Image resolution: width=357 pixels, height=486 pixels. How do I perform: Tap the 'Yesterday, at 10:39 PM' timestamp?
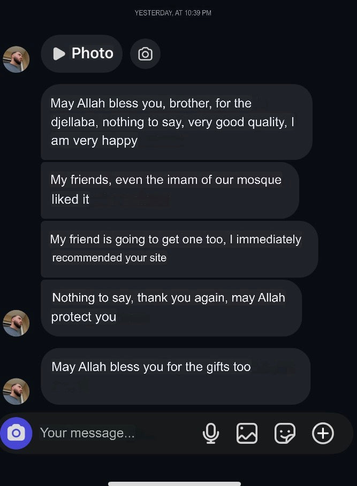tap(173, 13)
